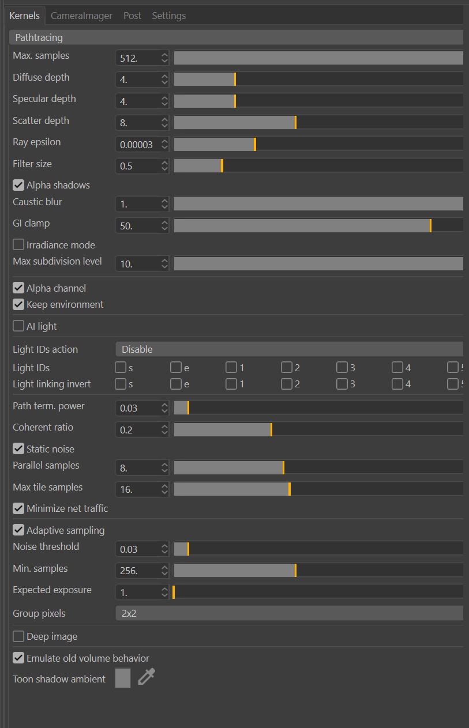Click the Noise threshold stepper arrows
The width and height of the screenshot is (469, 728).
[x=165, y=549]
